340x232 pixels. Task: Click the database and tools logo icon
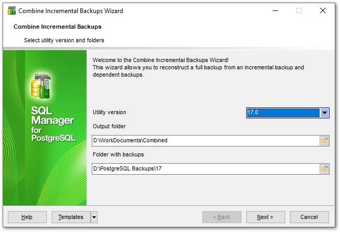(41, 86)
